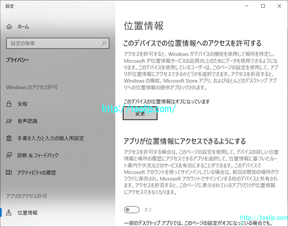
Task: Toggle app location access switch
Action: click(x=132, y=210)
